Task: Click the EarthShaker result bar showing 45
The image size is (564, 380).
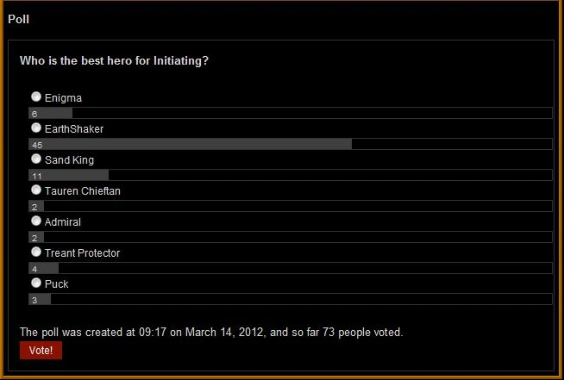Action: coord(190,144)
